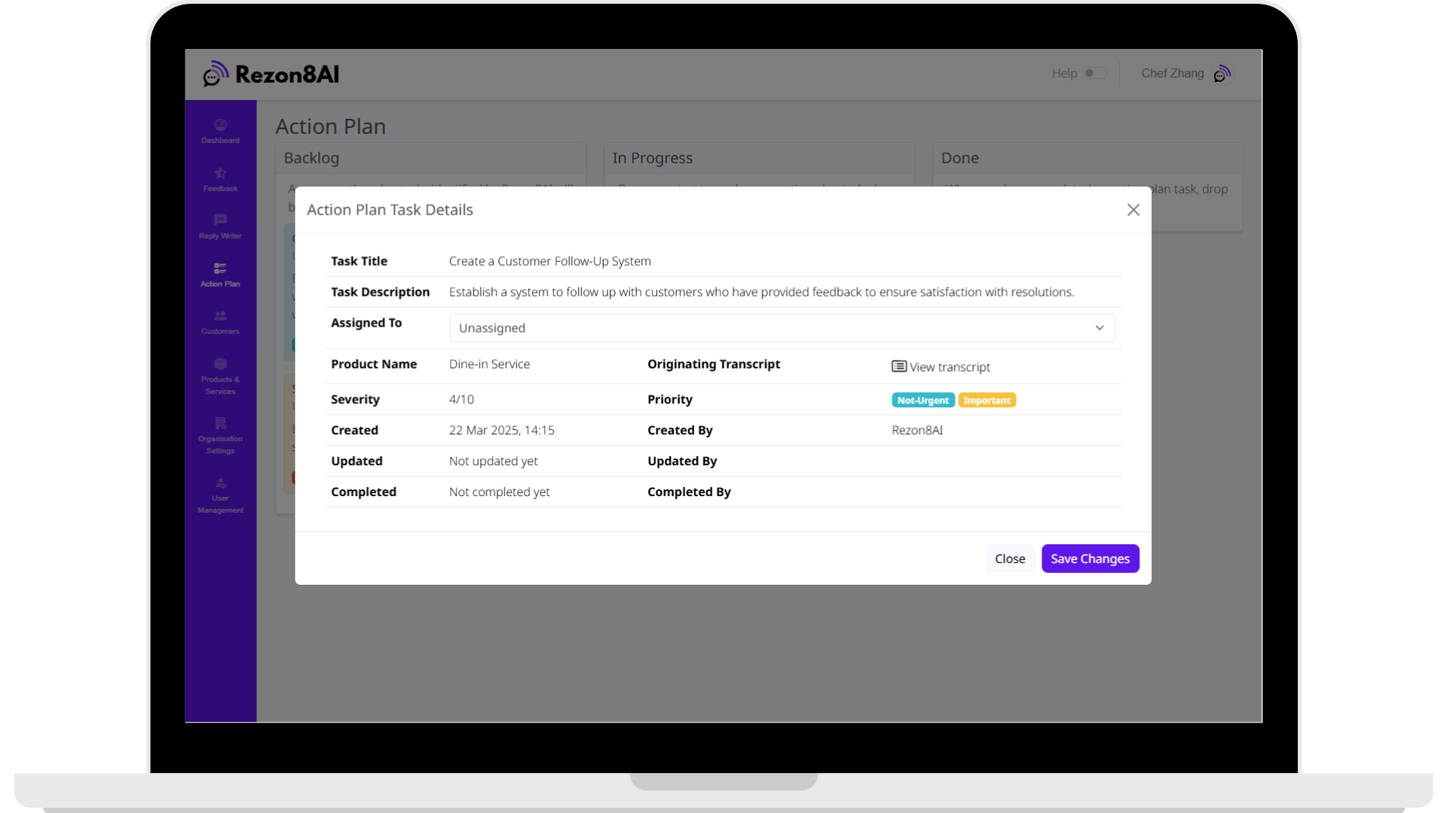Viewport: 1447px width, 813px height.
Task: Go to User Management
Action: 219,495
